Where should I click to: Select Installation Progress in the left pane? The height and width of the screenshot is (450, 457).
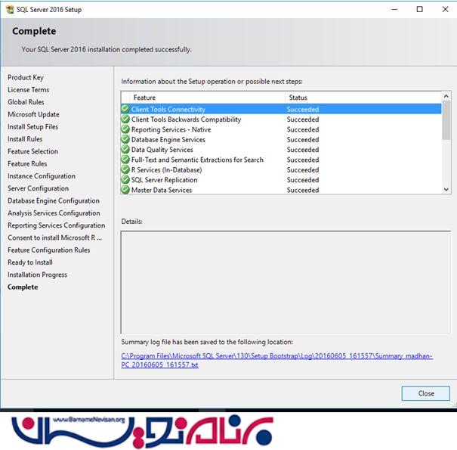pyautogui.click(x=37, y=275)
